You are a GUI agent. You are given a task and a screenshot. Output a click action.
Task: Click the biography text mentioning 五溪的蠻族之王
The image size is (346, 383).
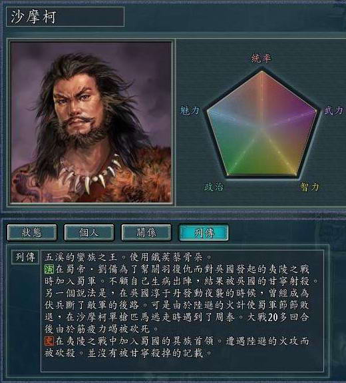(x=128, y=257)
